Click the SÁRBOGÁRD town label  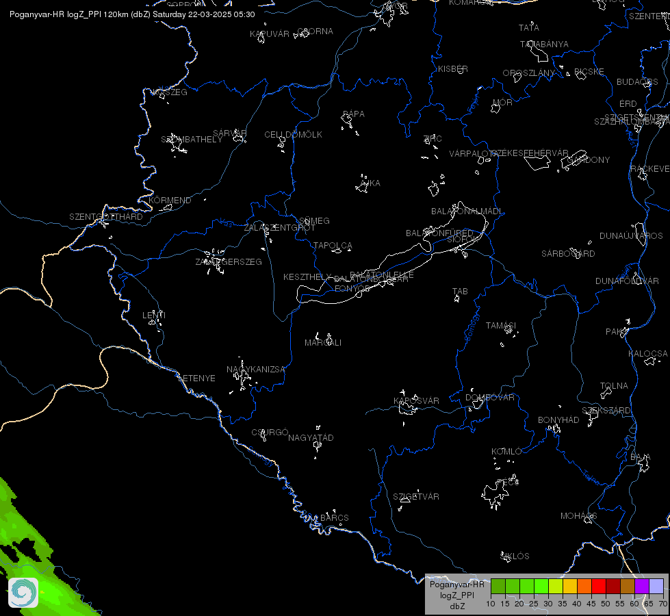[568, 254]
